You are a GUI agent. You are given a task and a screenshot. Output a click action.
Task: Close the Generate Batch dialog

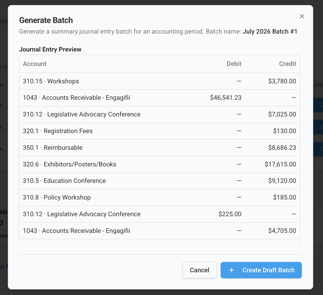coord(302,16)
